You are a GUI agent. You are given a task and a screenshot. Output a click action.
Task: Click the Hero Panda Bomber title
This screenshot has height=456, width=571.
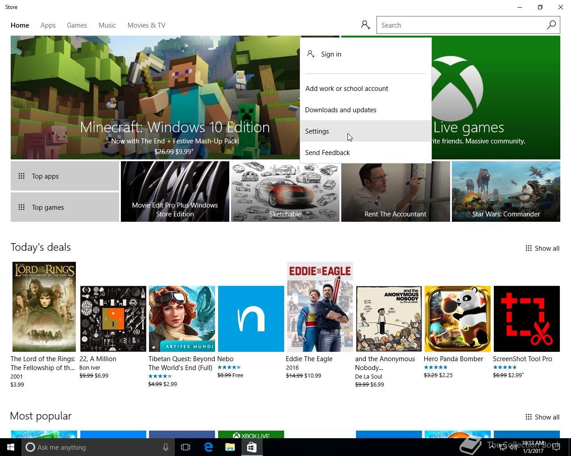pos(453,358)
